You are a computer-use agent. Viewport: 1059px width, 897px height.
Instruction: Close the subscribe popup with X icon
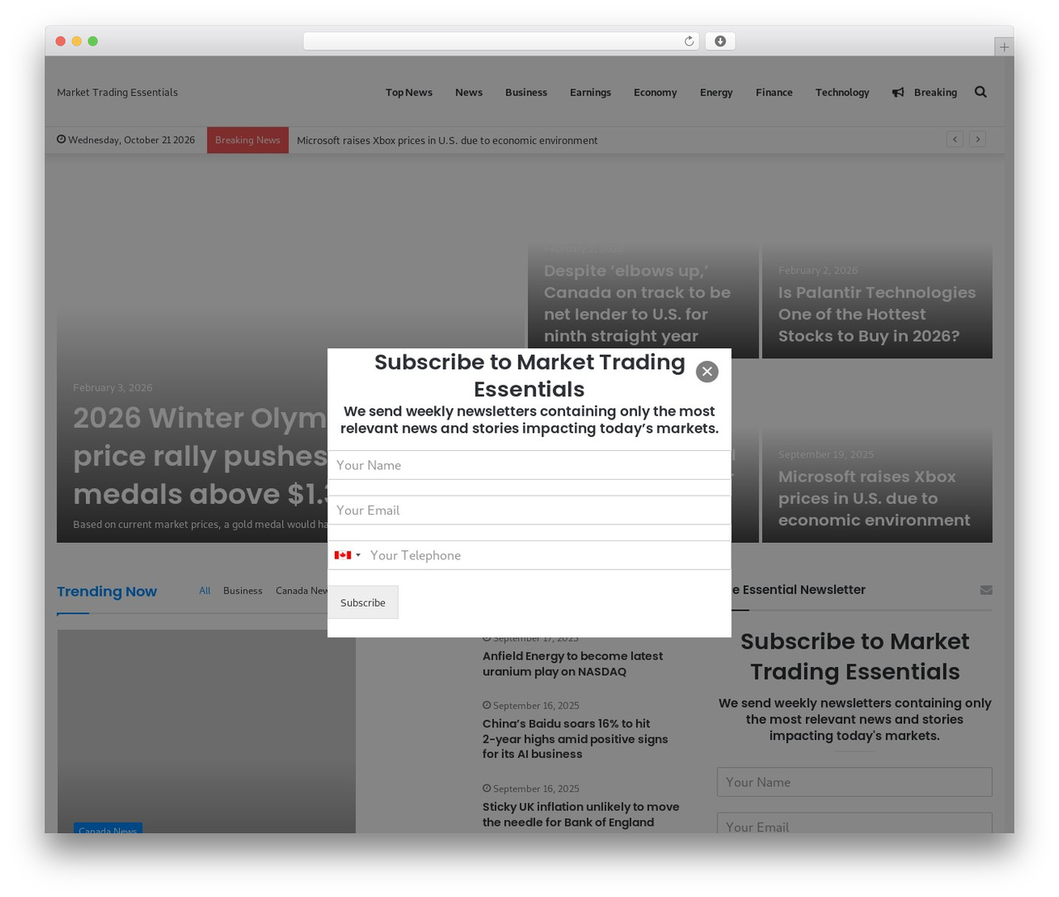[x=707, y=372]
